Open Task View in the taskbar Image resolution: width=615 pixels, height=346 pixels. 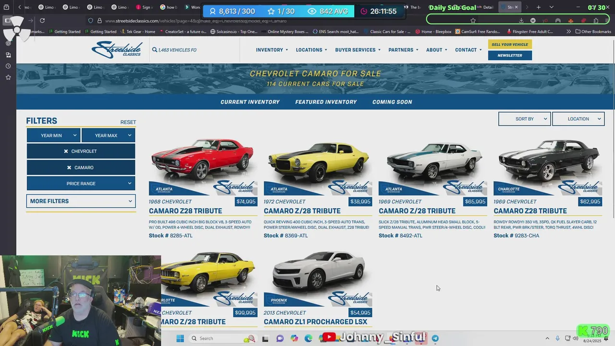point(265,338)
